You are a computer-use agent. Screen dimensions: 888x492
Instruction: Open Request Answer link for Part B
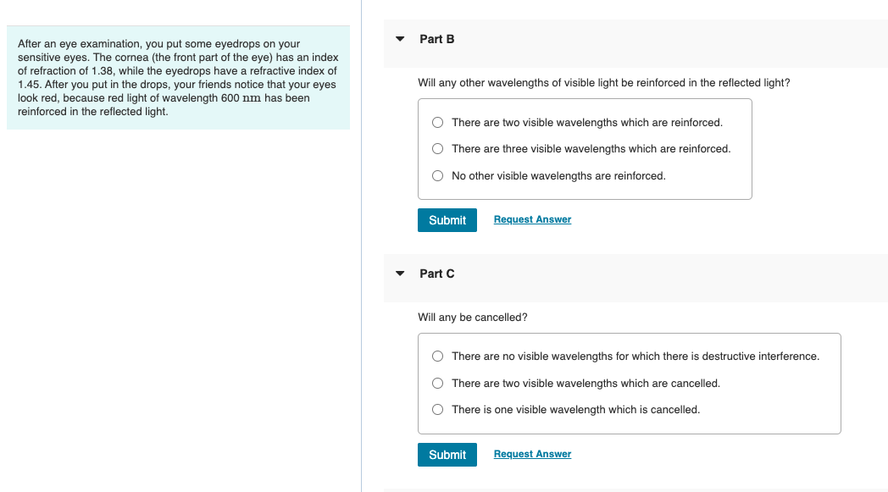(532, 219)
